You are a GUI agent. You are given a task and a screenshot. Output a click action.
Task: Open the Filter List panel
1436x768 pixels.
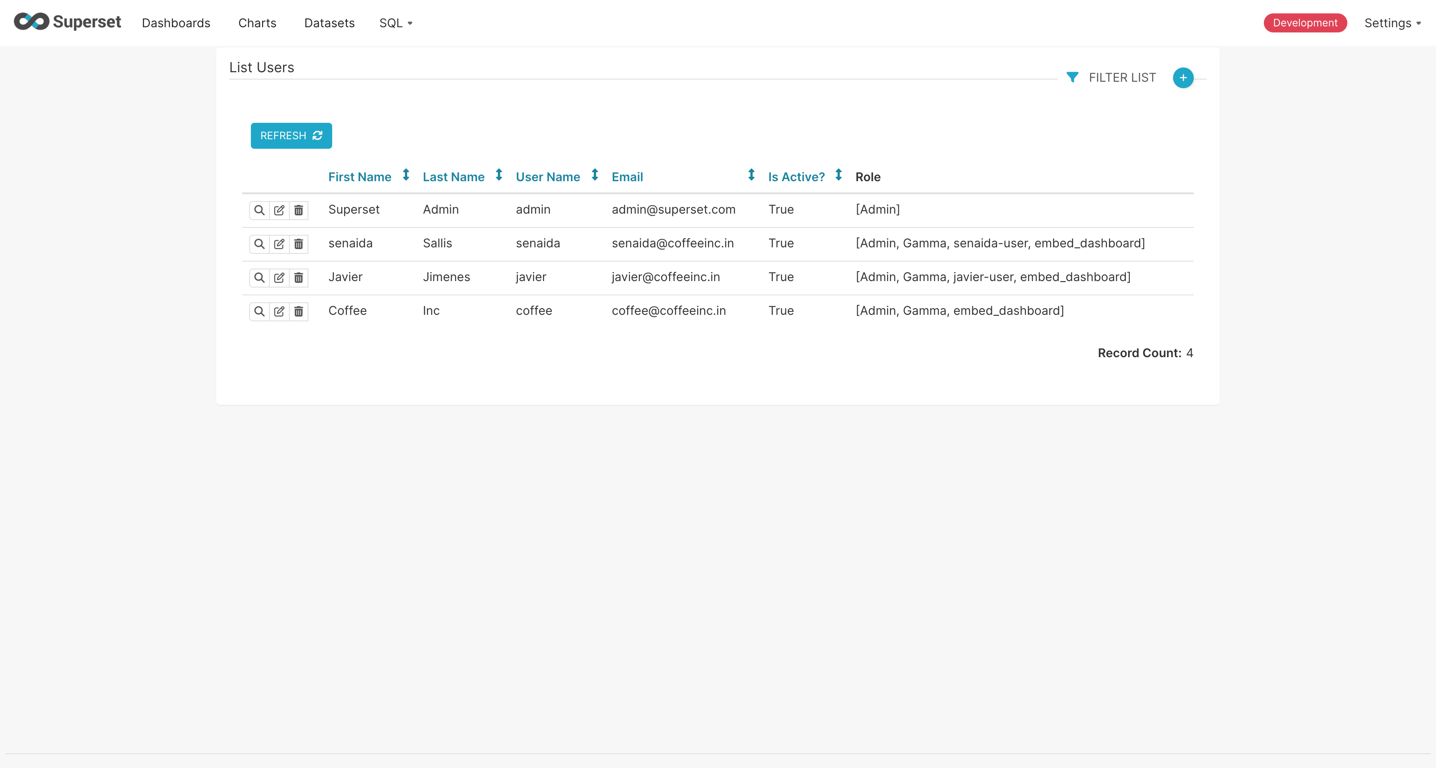pyautogui.click(x=1122, y=77)
